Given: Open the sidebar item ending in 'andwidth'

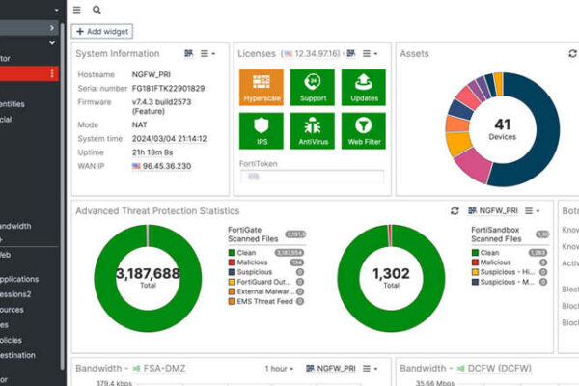Looking at the screenshot, I should tap(15, 226).
